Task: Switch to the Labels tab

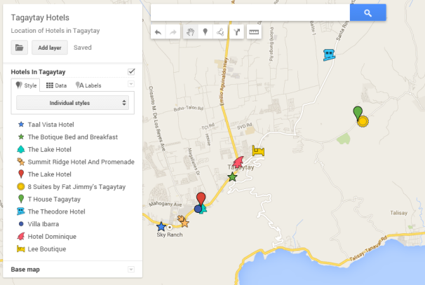Action: [88, 85]
